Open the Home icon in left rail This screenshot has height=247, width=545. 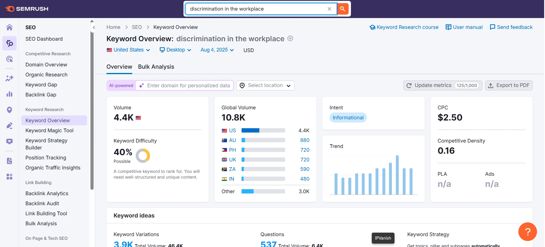(x=9, y=27)
